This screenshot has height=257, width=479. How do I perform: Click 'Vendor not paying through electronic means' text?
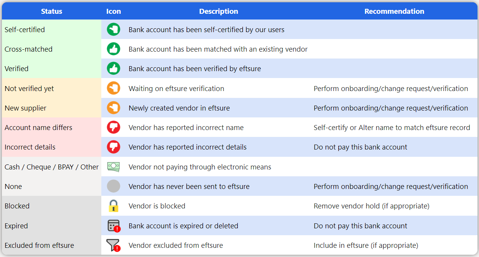(200, 167)
